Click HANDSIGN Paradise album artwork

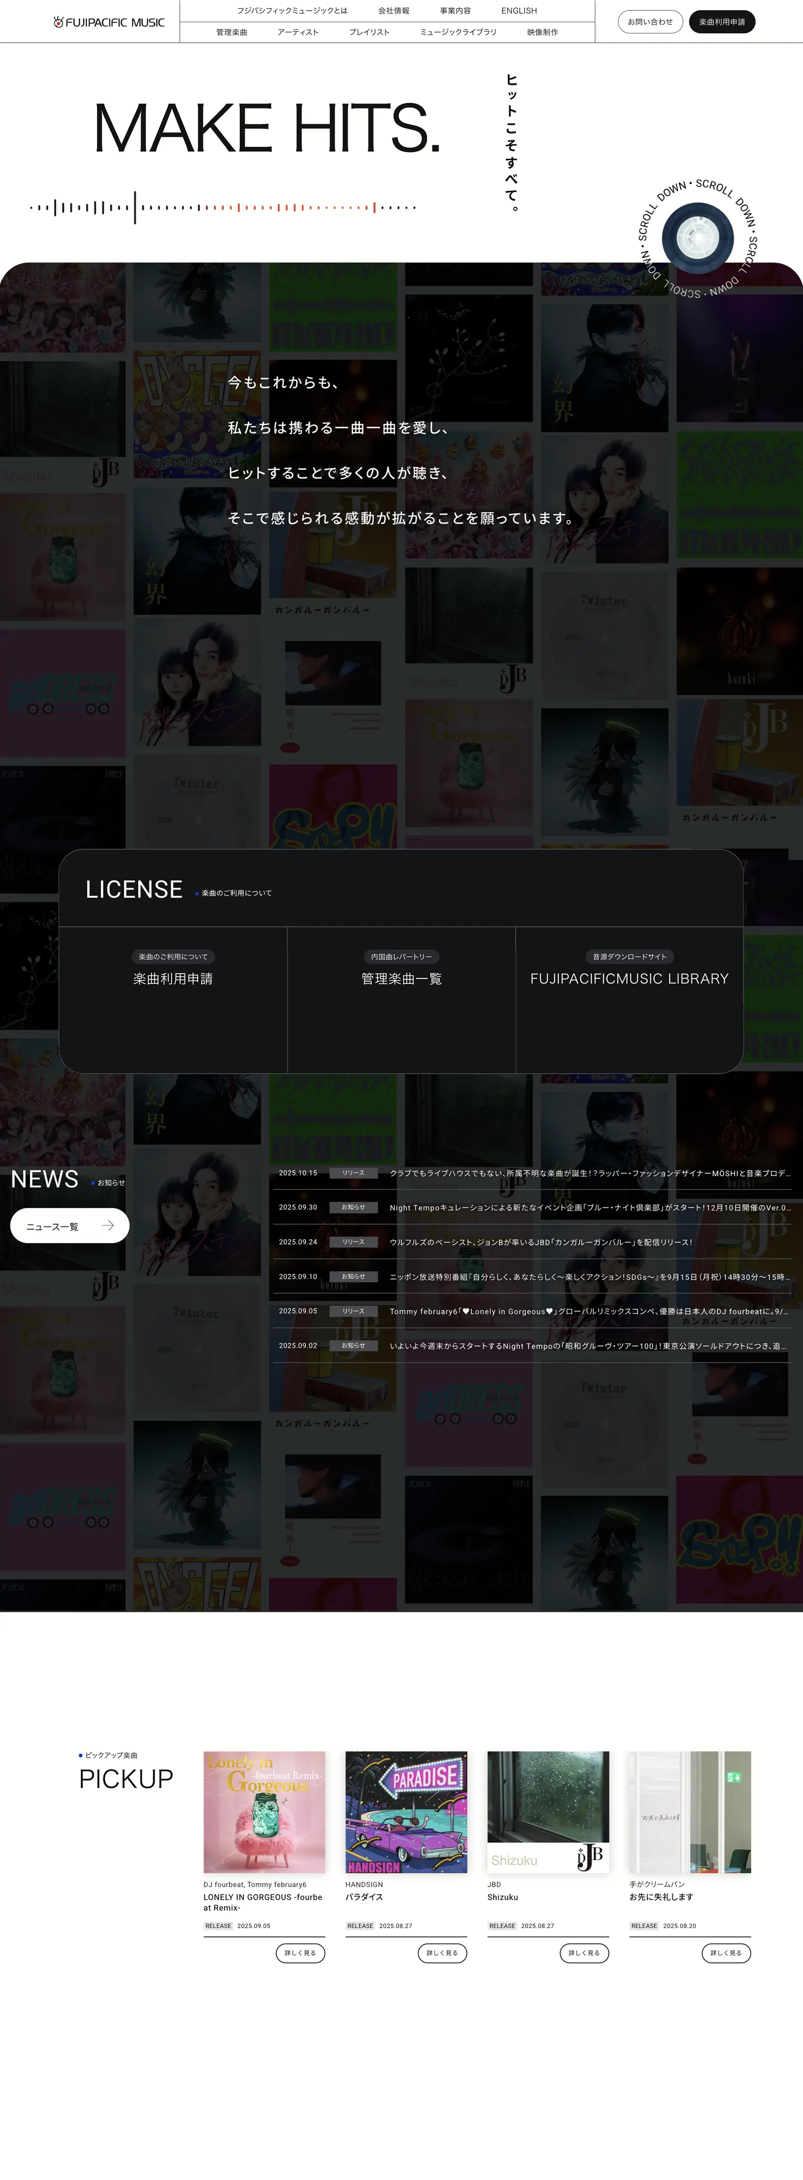point(406,1812)
